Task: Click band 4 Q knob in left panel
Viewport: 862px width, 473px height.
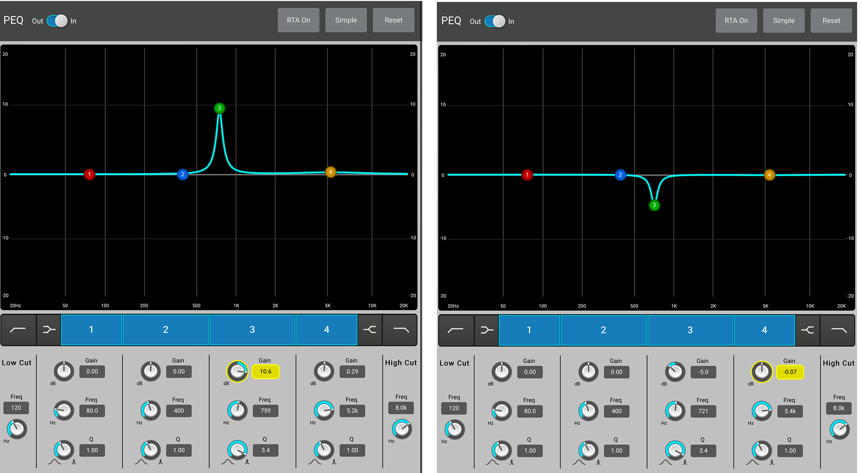Action: pos(324,450)
